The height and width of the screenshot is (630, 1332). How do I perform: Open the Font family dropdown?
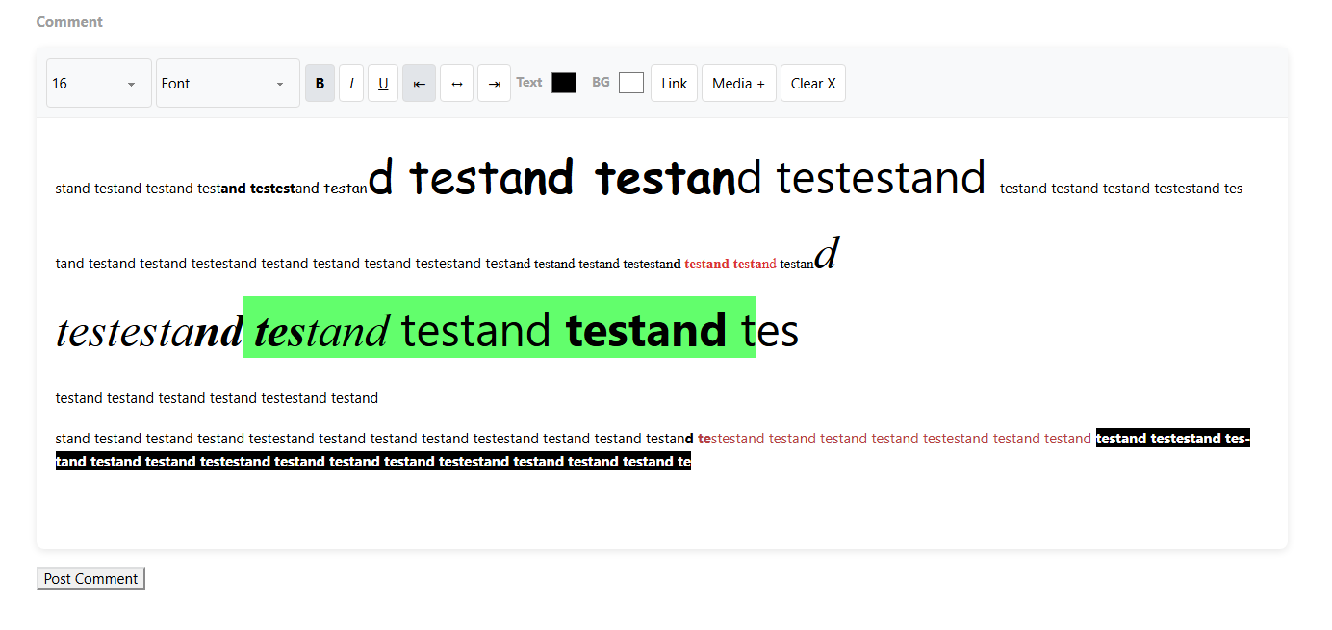coord(227,84)
